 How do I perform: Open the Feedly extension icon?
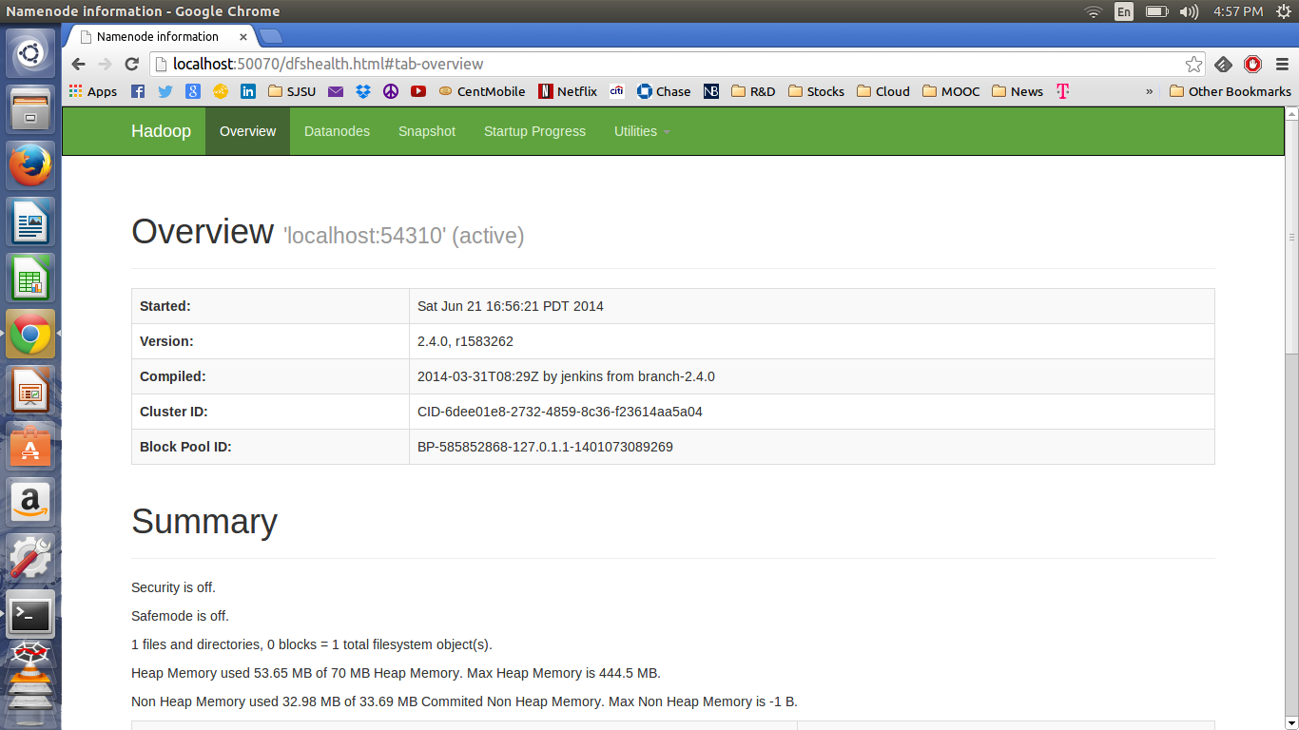pyautogui.click(x=1224, y=64)
